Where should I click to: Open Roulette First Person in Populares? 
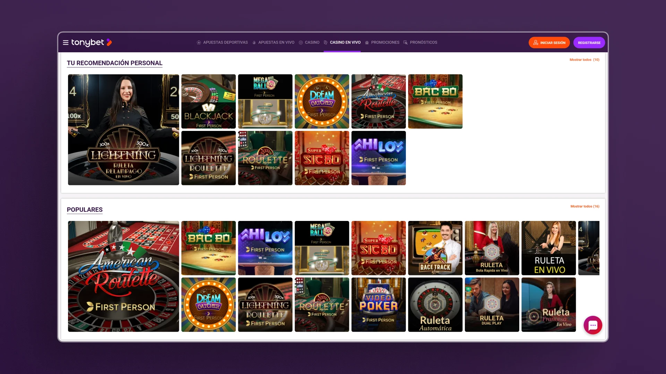pos(322,305)
